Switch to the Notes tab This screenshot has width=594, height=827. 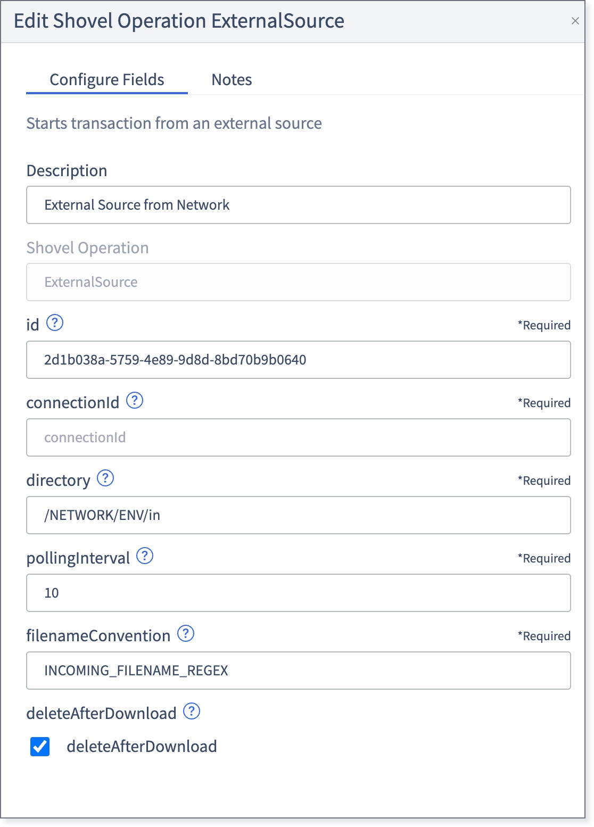click(x=232, y=80)
